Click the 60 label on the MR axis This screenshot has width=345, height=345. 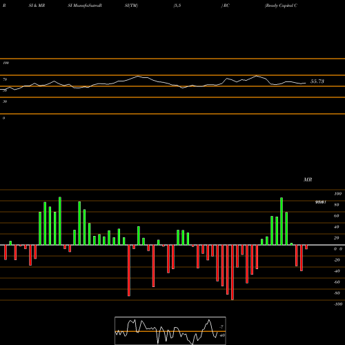click(x=337, y=216)
